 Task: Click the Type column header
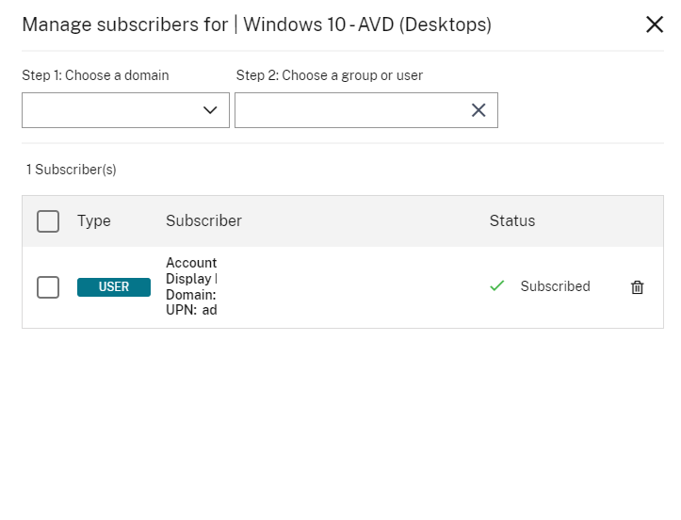pyautogui.click(x=94, y=221)
